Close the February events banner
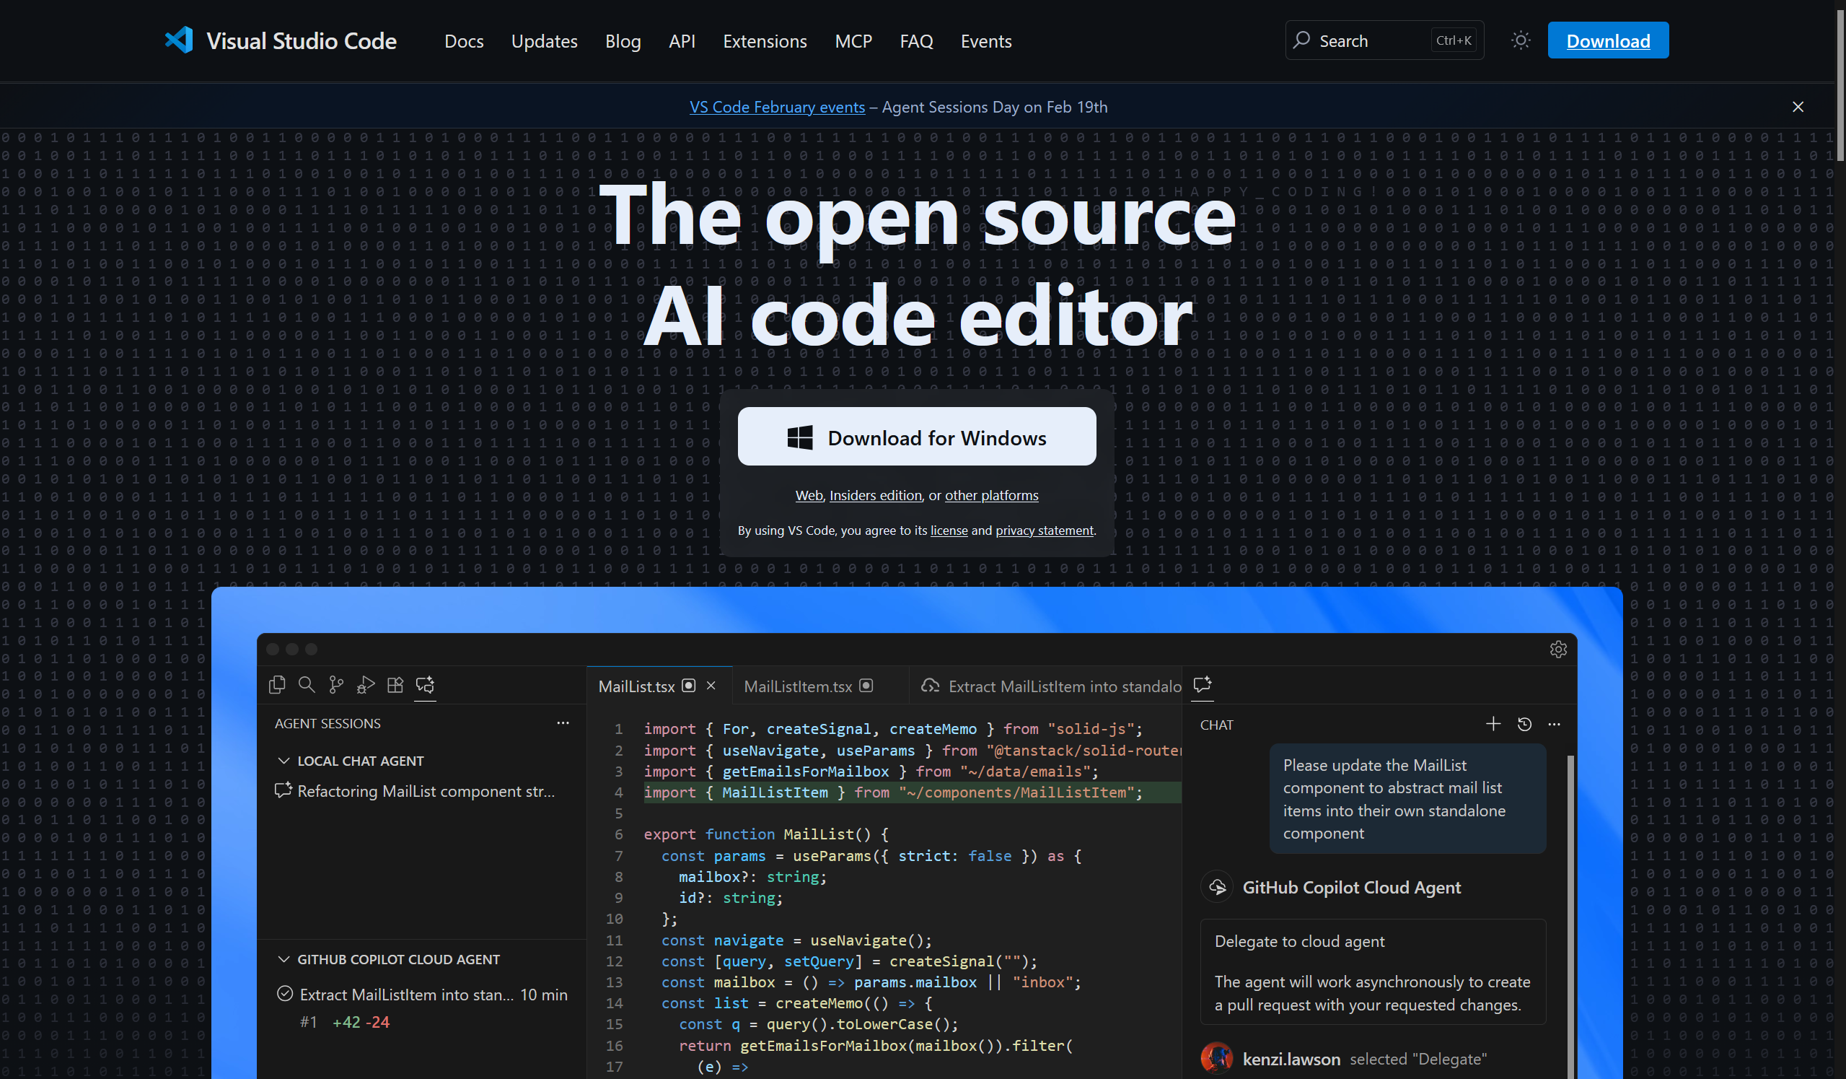This screenshot has height=1079, width=1846. pos(1798,107)
